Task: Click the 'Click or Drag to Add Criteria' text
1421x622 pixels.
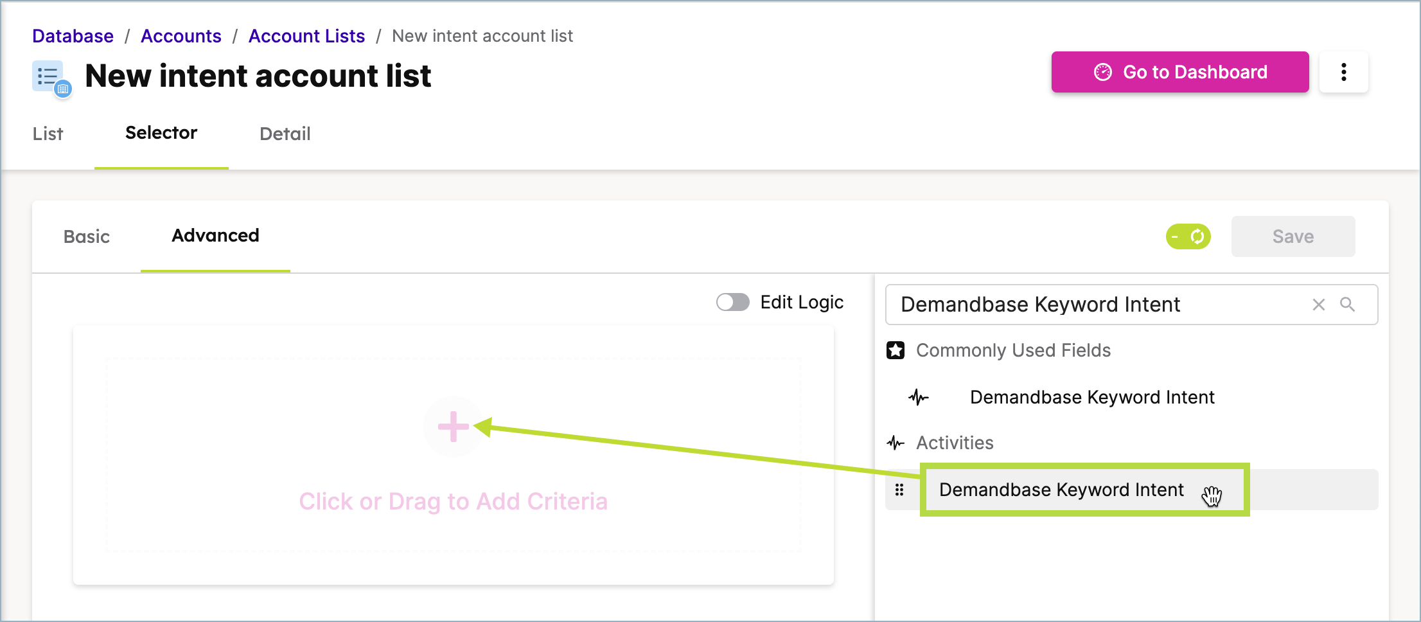Action: tap(454, 501)
